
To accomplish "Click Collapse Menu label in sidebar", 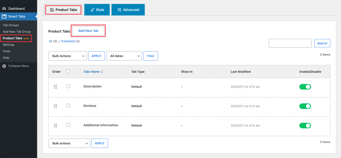I will 19,66.
